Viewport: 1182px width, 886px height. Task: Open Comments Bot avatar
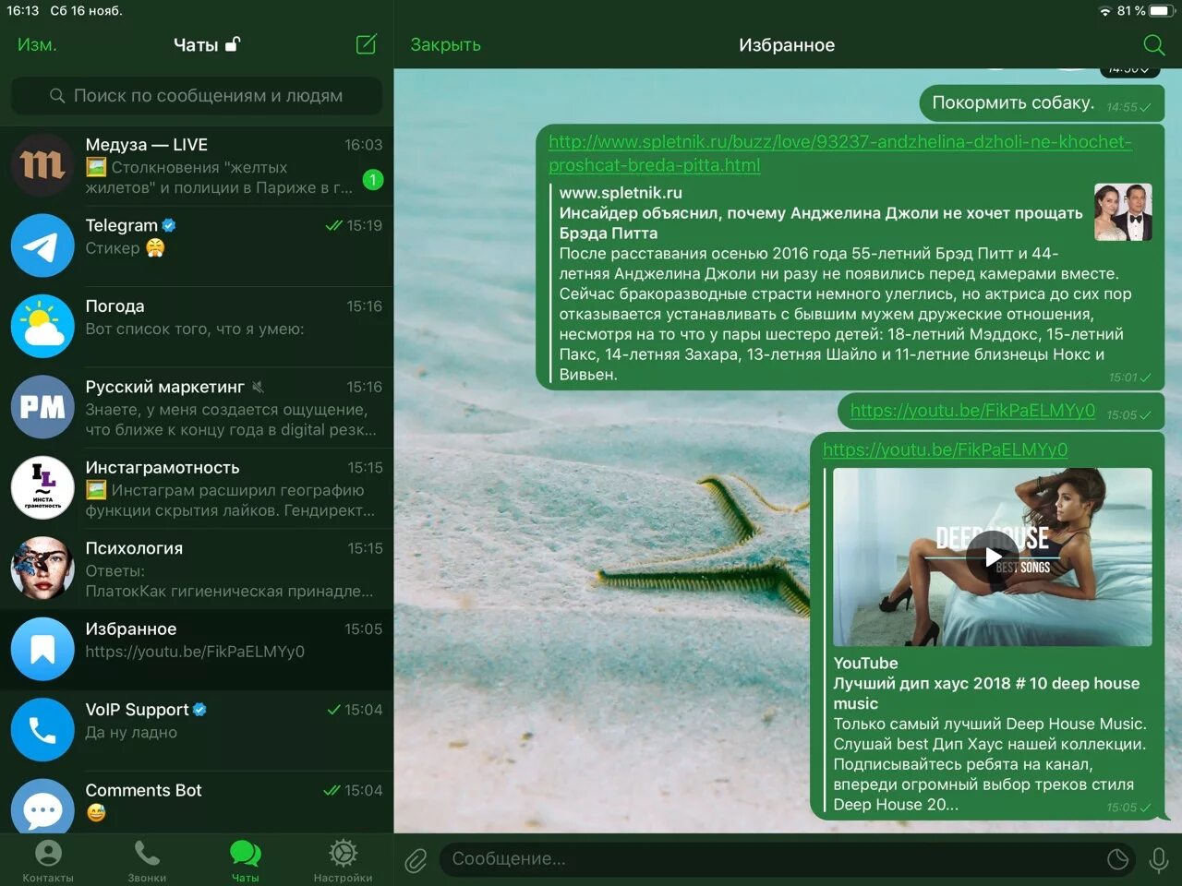42,807
